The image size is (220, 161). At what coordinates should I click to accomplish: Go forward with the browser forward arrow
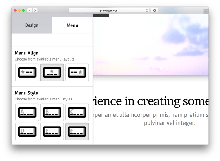[35, 10]
